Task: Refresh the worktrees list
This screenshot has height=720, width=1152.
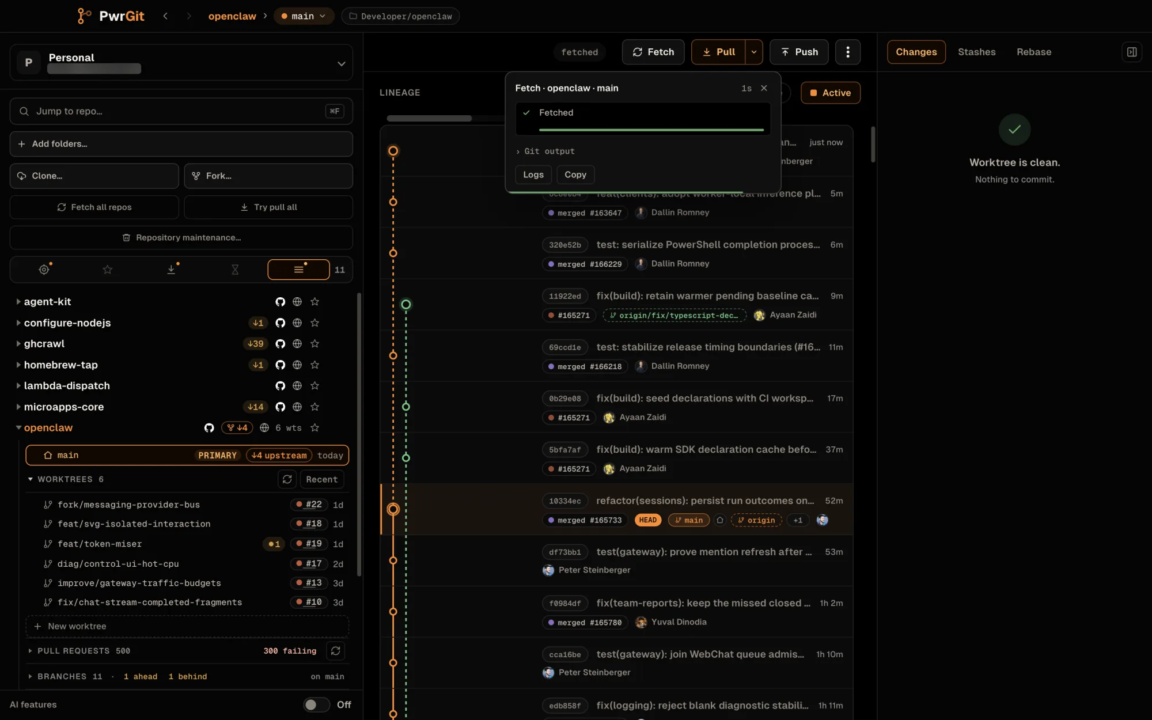Action: click(287, 479)
